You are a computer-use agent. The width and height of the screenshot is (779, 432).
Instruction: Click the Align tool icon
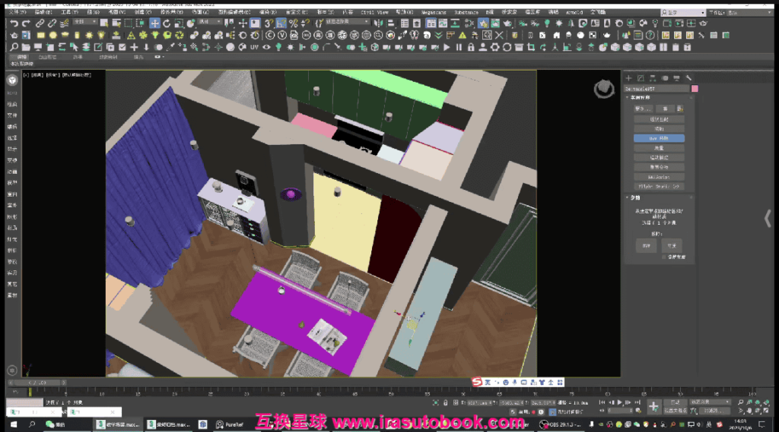[x=391, y=24]
